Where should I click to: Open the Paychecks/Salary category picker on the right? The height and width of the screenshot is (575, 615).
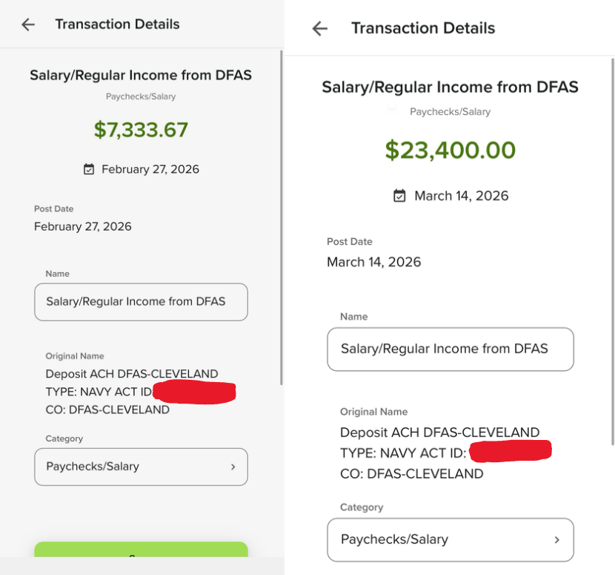point(450,540)
